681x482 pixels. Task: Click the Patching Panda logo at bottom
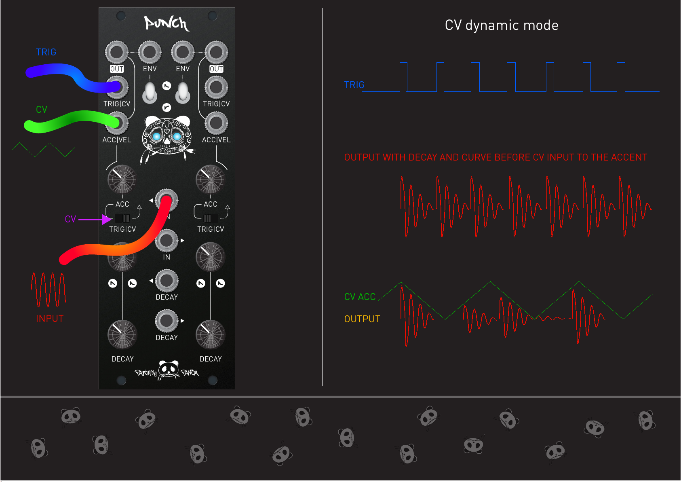click(x=167, y=370)
